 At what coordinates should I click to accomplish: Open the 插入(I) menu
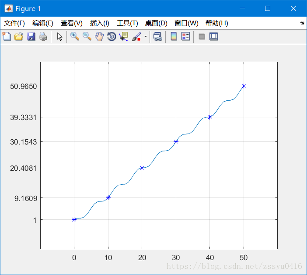(99, 23)
